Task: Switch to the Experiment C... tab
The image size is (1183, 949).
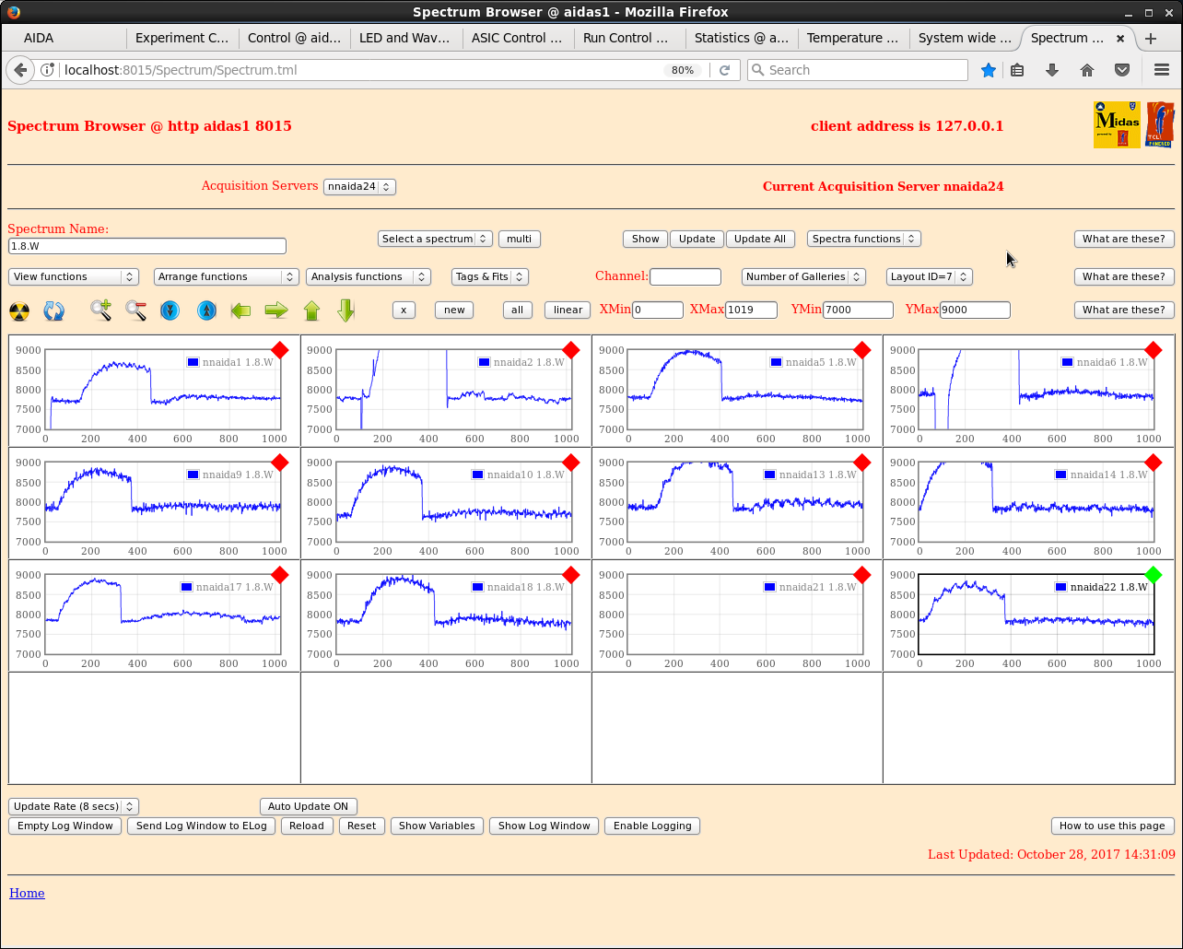Action: tap(182, 38)
